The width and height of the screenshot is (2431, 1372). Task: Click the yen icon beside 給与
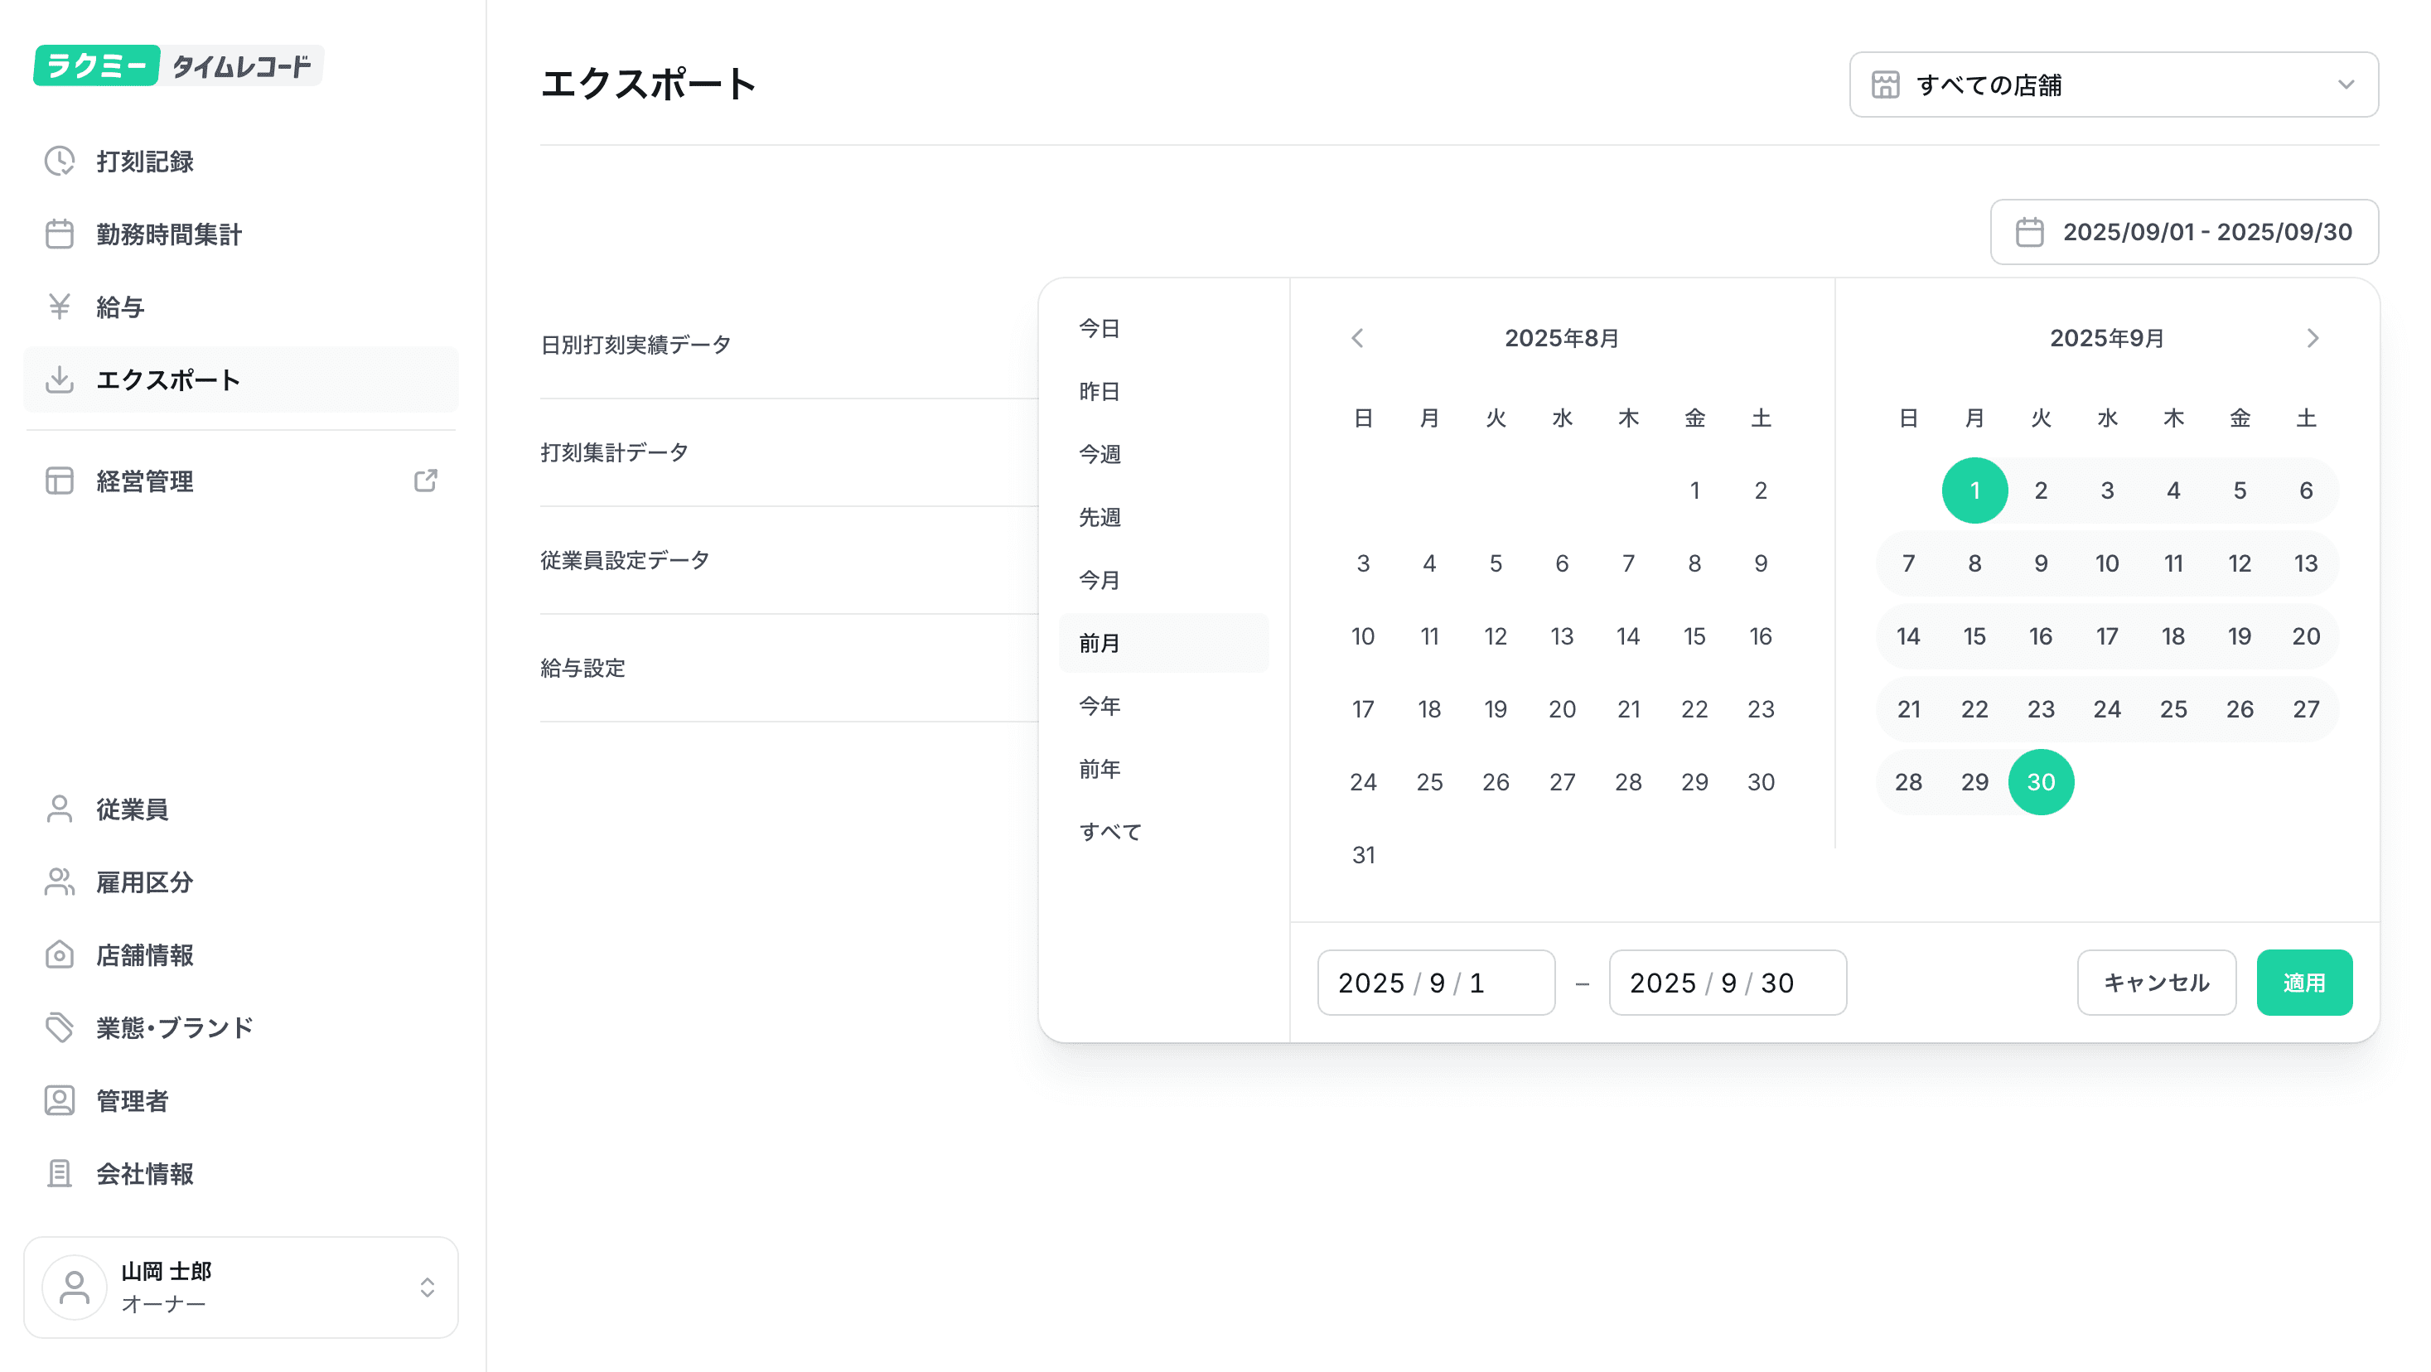click(x=60, y=307)
